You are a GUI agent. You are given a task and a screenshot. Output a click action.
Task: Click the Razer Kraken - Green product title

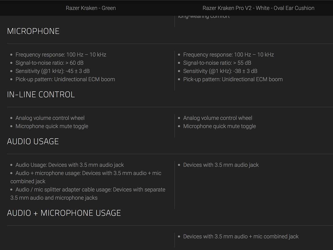tap(91, 8)
